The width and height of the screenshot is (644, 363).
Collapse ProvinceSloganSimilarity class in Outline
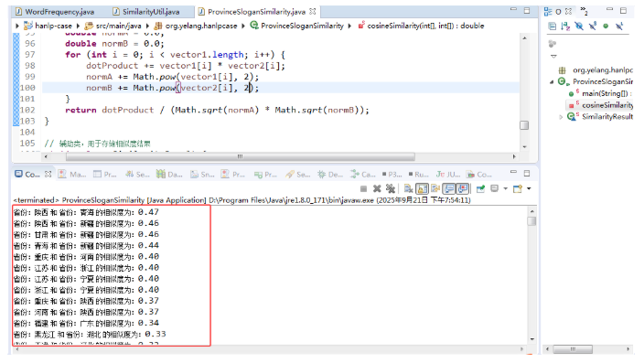pos(552,82)
